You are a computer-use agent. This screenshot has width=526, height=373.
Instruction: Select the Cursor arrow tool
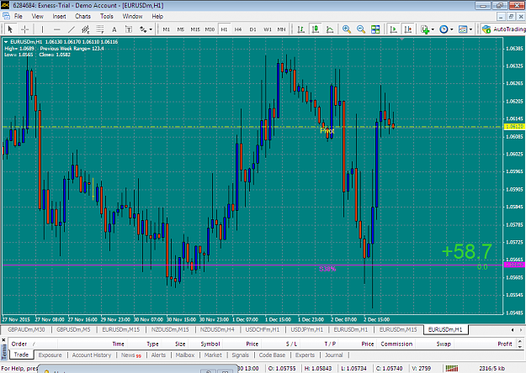[x=10, y=29]
